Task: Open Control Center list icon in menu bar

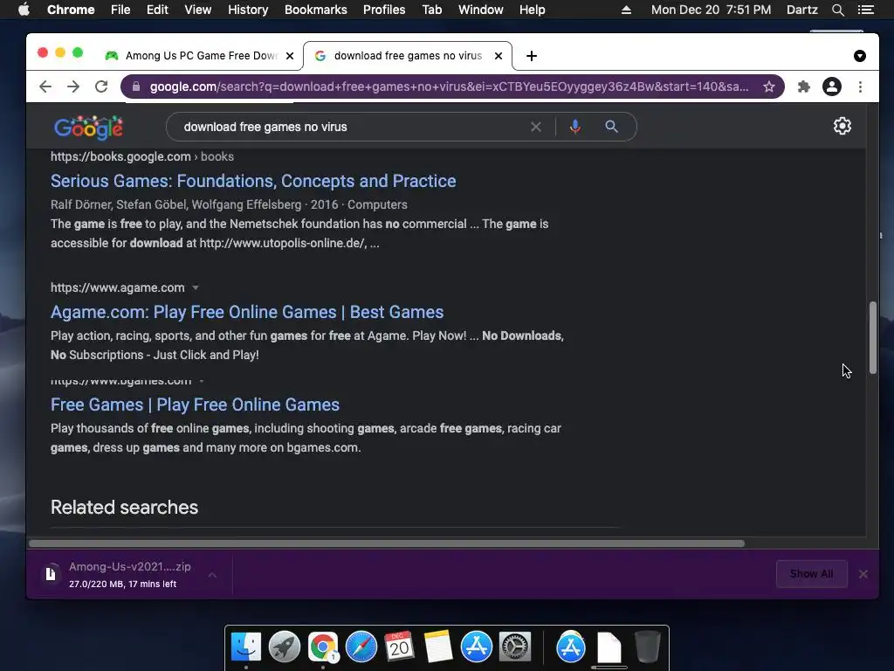Action: pyautogui.click(x=865, y=10)
